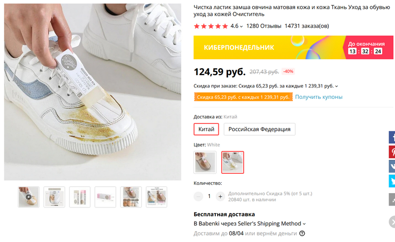
Task: View the last gallery thumbnail
Action: [157, 197]
